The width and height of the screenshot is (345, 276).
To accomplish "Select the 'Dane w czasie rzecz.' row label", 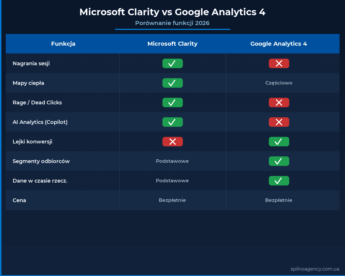I will click(40, 181).
